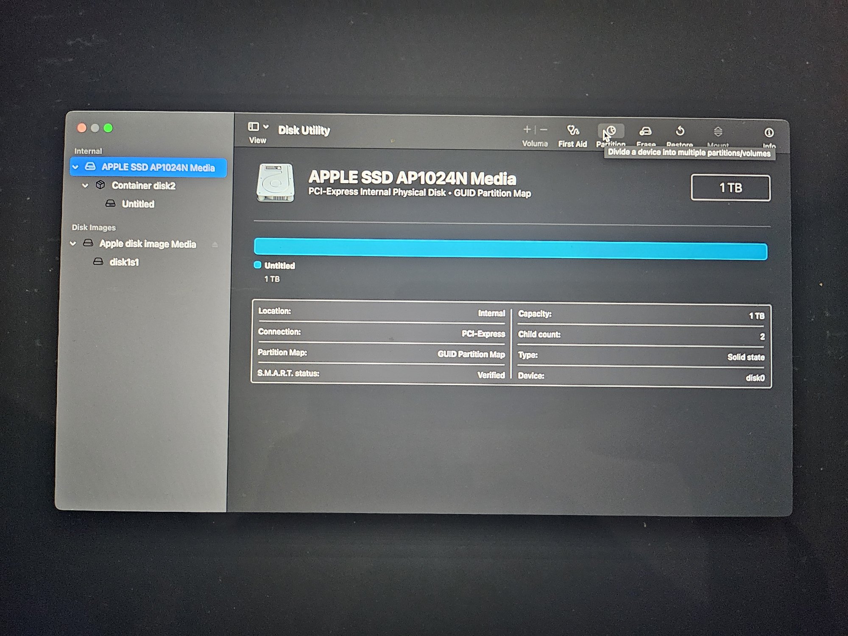Viewport: 848px width, 636px height.
Task: Select Apple disk image Media entry
Action: pos(148,244)
